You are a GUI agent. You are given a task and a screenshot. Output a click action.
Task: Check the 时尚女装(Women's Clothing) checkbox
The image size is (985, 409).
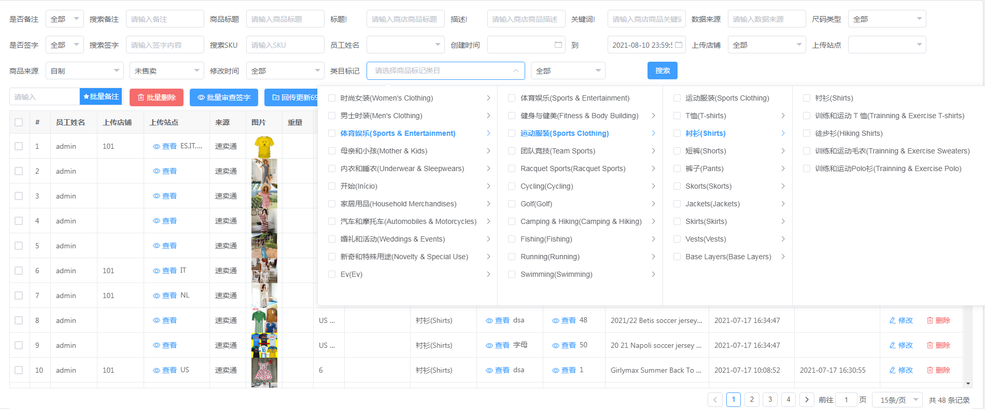[332, 98]
